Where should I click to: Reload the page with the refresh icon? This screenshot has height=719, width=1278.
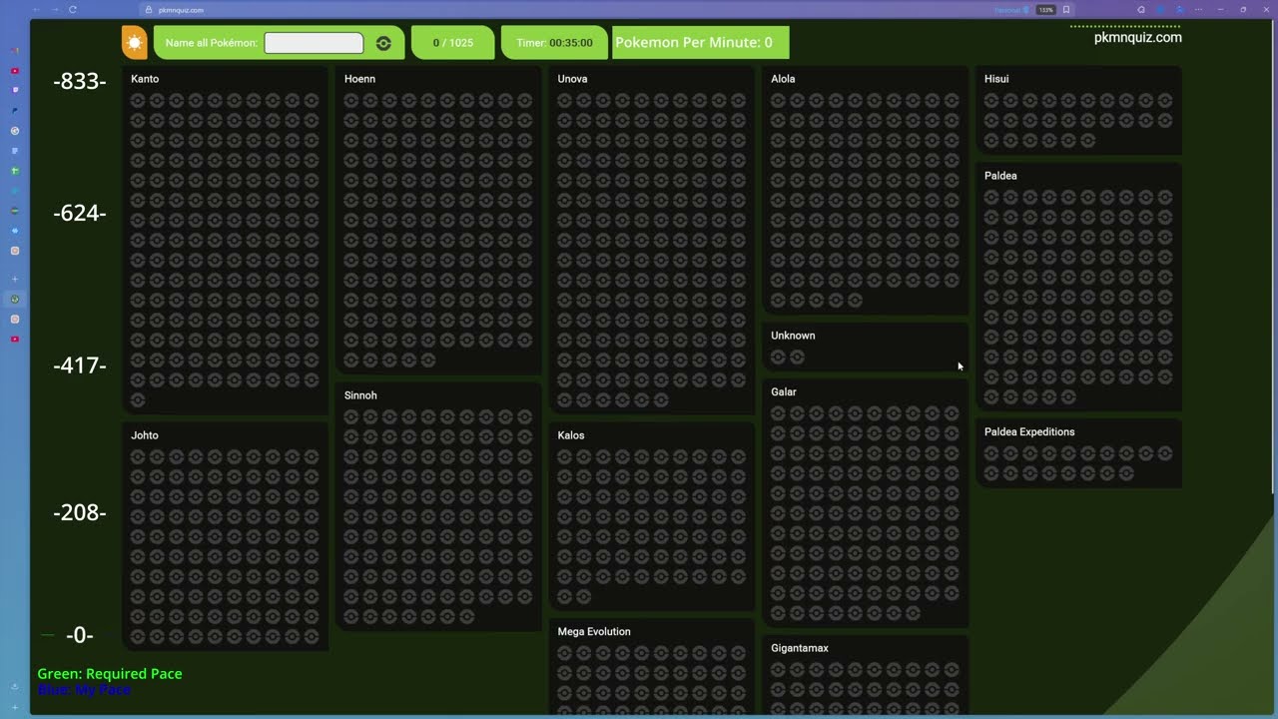coord(73,9)
